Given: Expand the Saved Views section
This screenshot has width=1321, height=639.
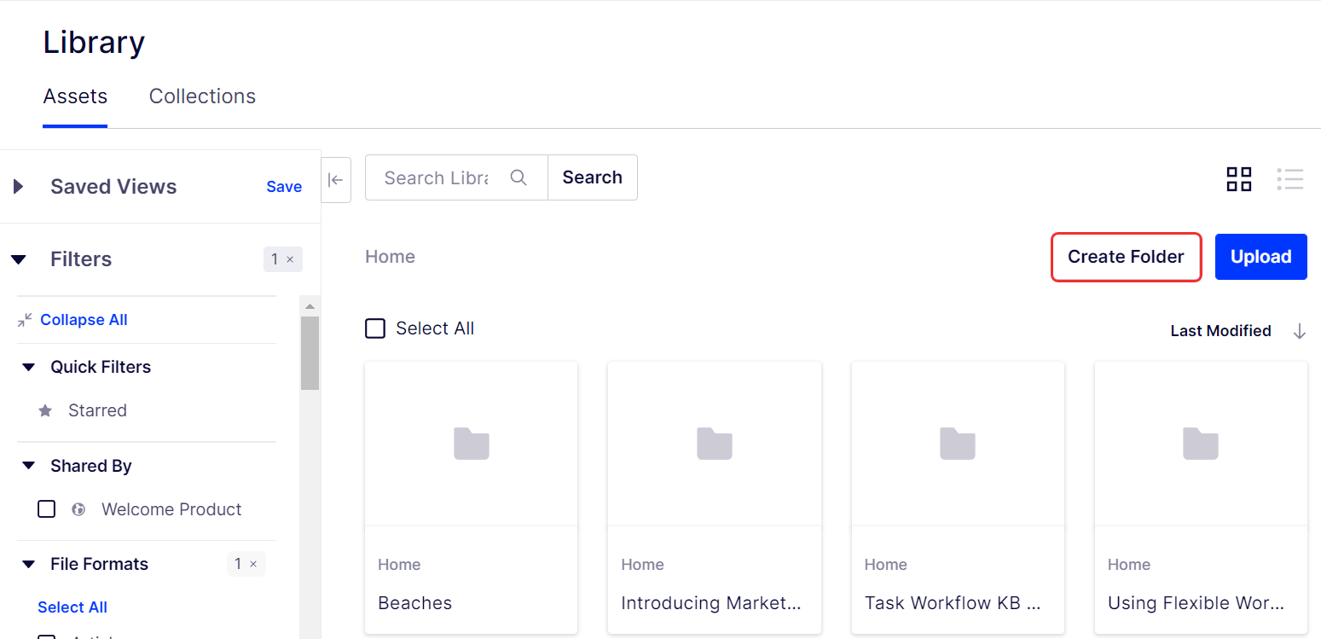Looking at the screenshot, I should [x=19, y=187].
